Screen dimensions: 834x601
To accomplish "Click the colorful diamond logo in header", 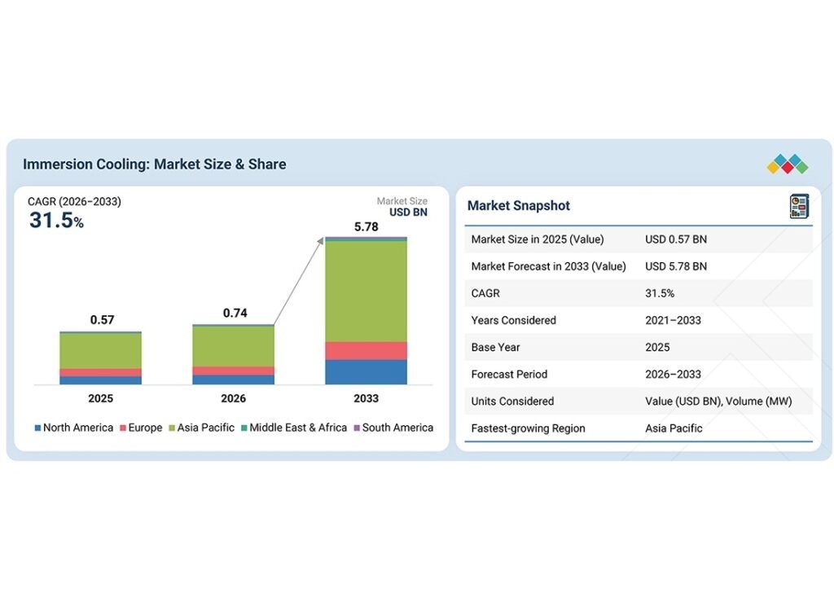I will pos(788,164).
